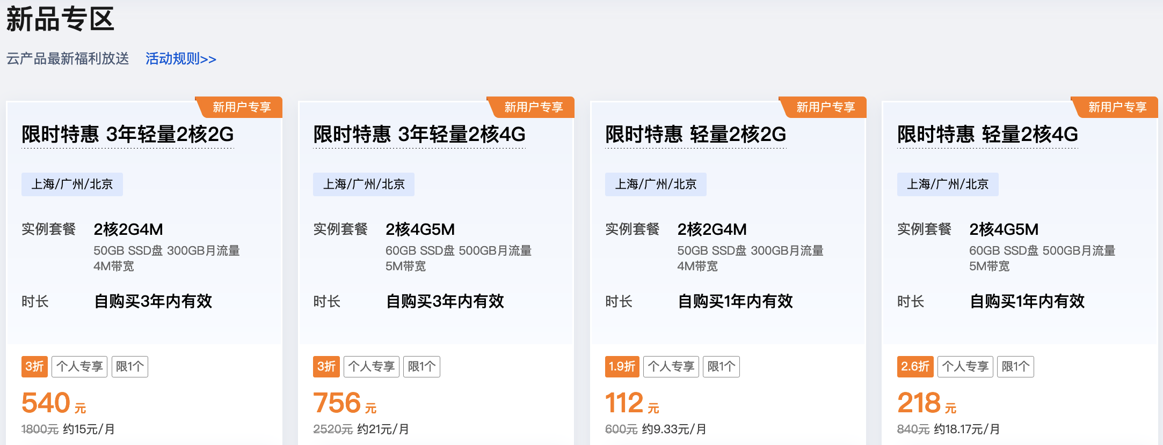
Task: Click the 1.9折 discount badge
Action: [x=622, y=367]
